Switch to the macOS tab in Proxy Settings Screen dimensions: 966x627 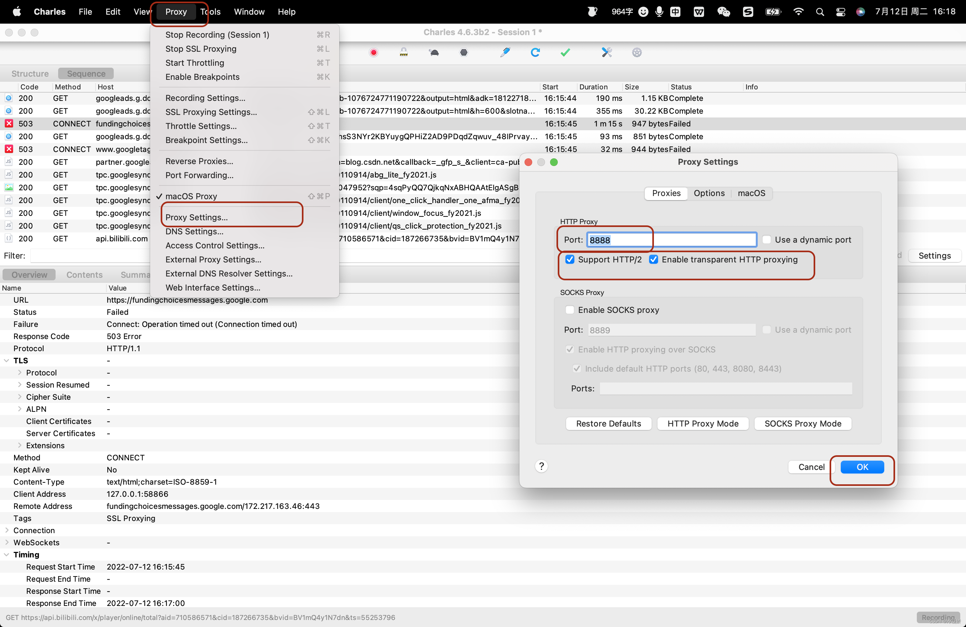[751, 193]
